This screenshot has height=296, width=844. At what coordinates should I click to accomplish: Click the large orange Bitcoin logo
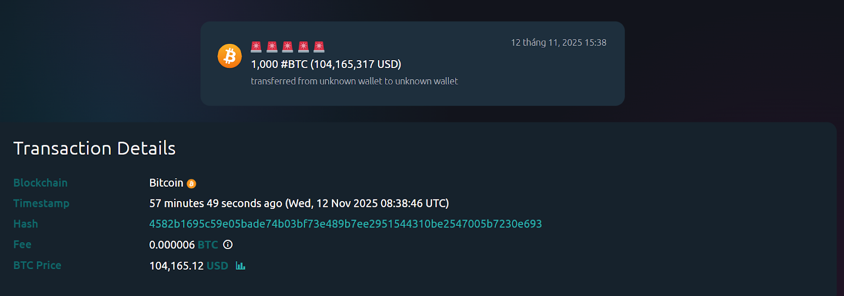(229, 56)
